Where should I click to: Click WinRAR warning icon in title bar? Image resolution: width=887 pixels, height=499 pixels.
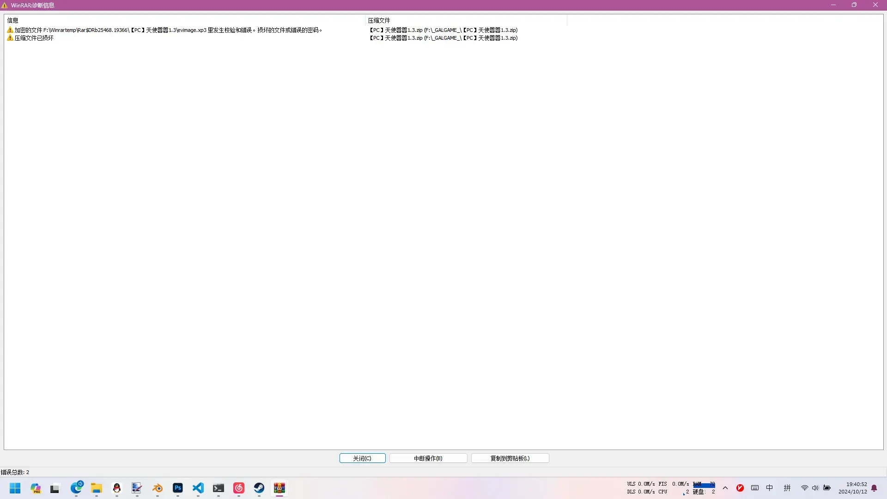[5, 5]
